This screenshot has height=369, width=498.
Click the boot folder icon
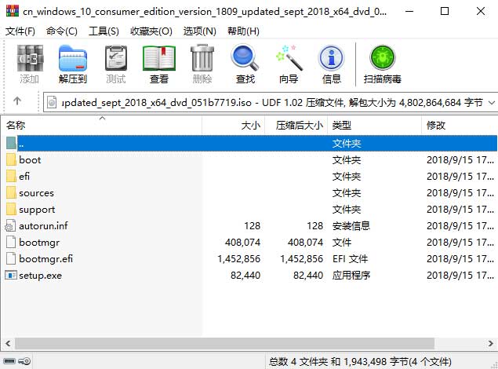11,159
